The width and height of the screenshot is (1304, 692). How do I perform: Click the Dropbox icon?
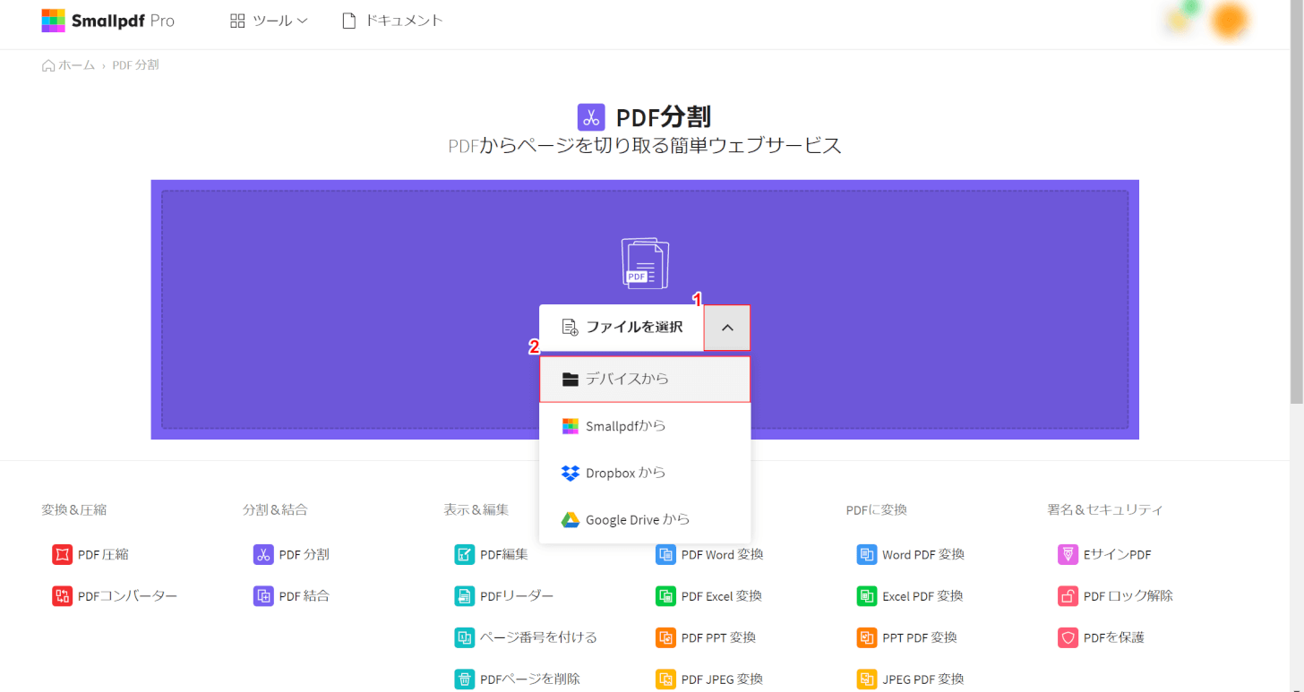[x=570, y=473]
